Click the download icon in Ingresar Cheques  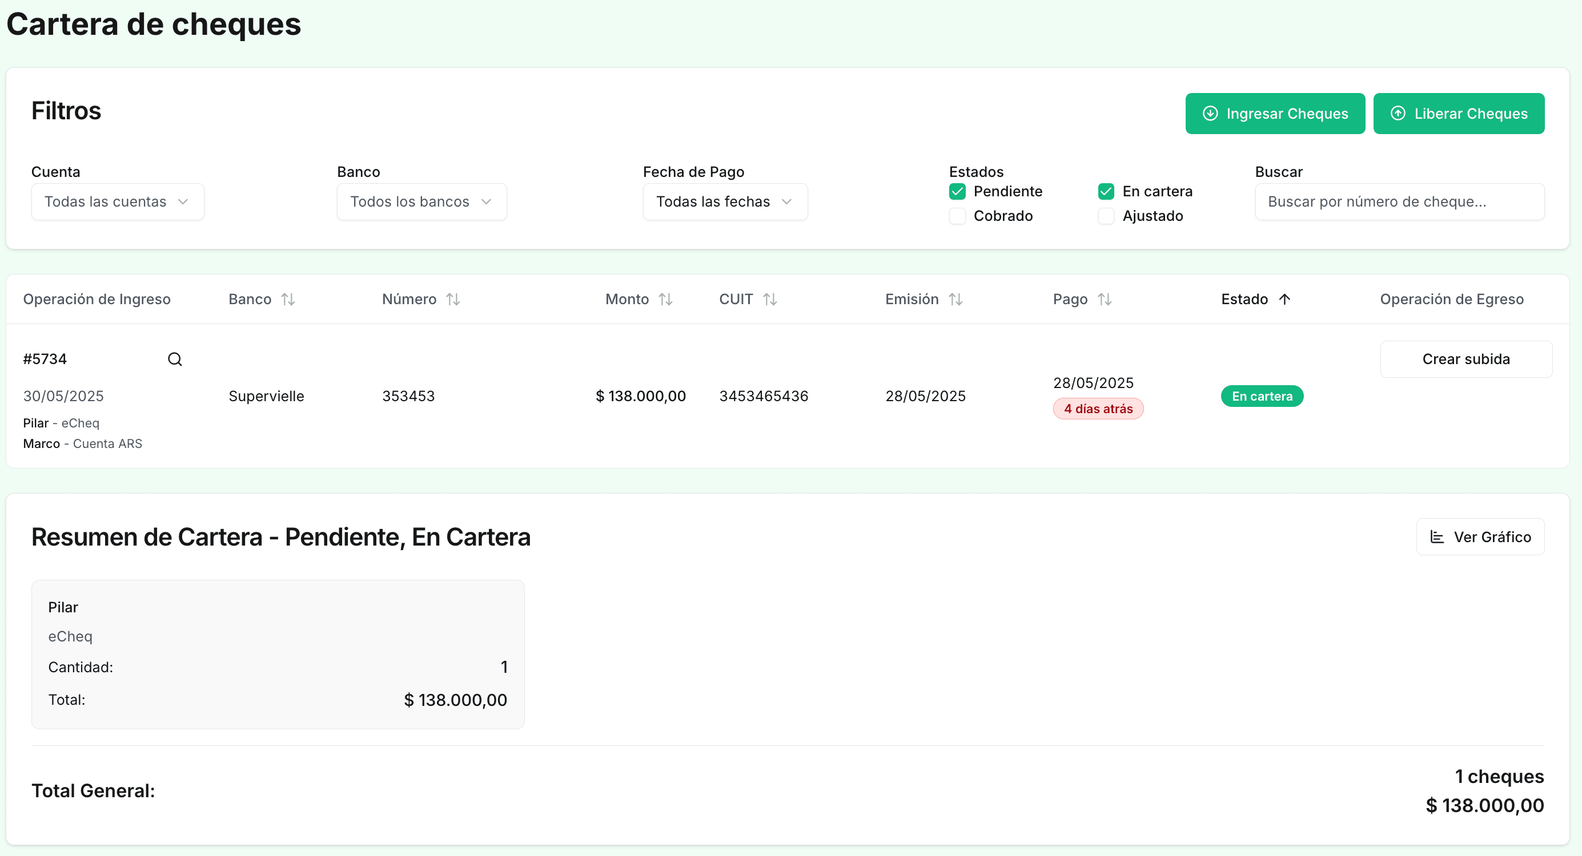pyautogui.click(x=1210, y=114)
